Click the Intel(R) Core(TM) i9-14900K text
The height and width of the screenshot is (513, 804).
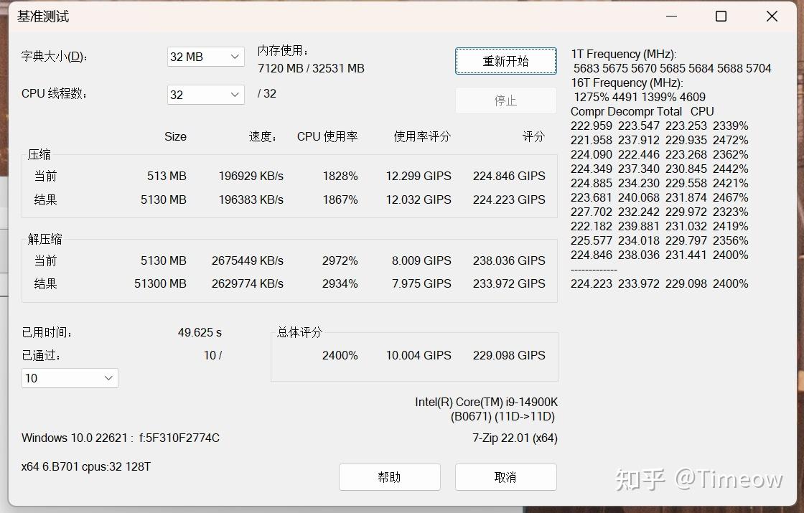click(486, 403)
